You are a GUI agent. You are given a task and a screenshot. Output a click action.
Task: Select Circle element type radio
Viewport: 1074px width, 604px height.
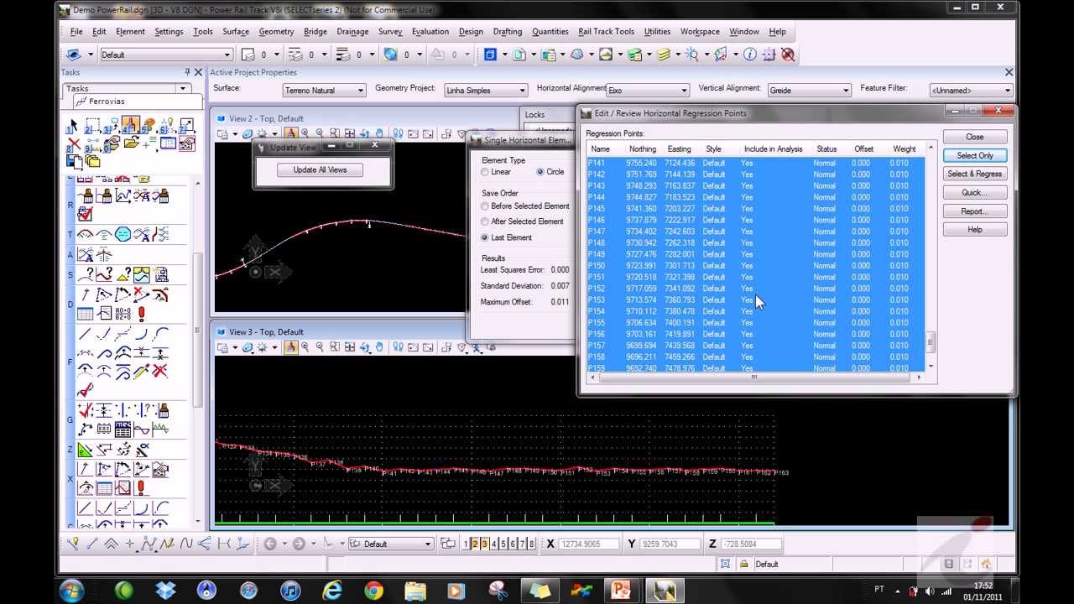(x=540, y=172)
